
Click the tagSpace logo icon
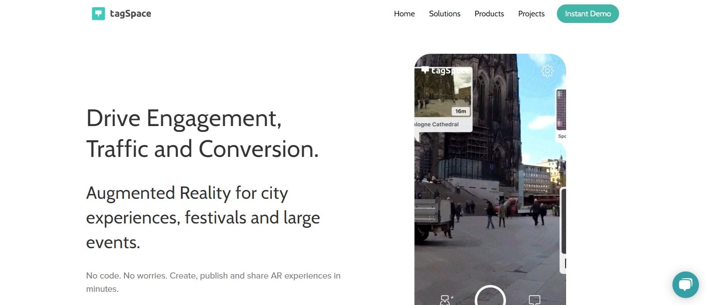98,14
